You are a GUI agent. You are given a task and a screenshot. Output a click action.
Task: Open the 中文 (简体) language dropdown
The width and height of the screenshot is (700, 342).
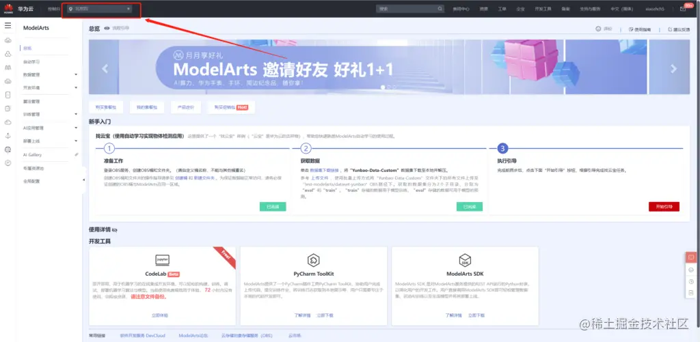[x=622, y=9]
